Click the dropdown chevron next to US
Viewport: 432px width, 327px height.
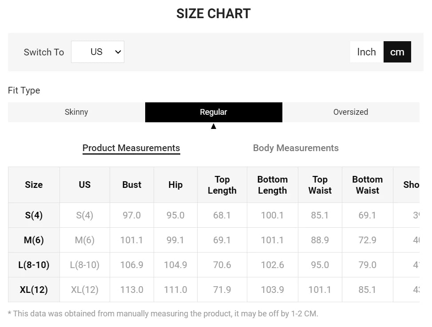pyautogui.click(x=118, y=52)
